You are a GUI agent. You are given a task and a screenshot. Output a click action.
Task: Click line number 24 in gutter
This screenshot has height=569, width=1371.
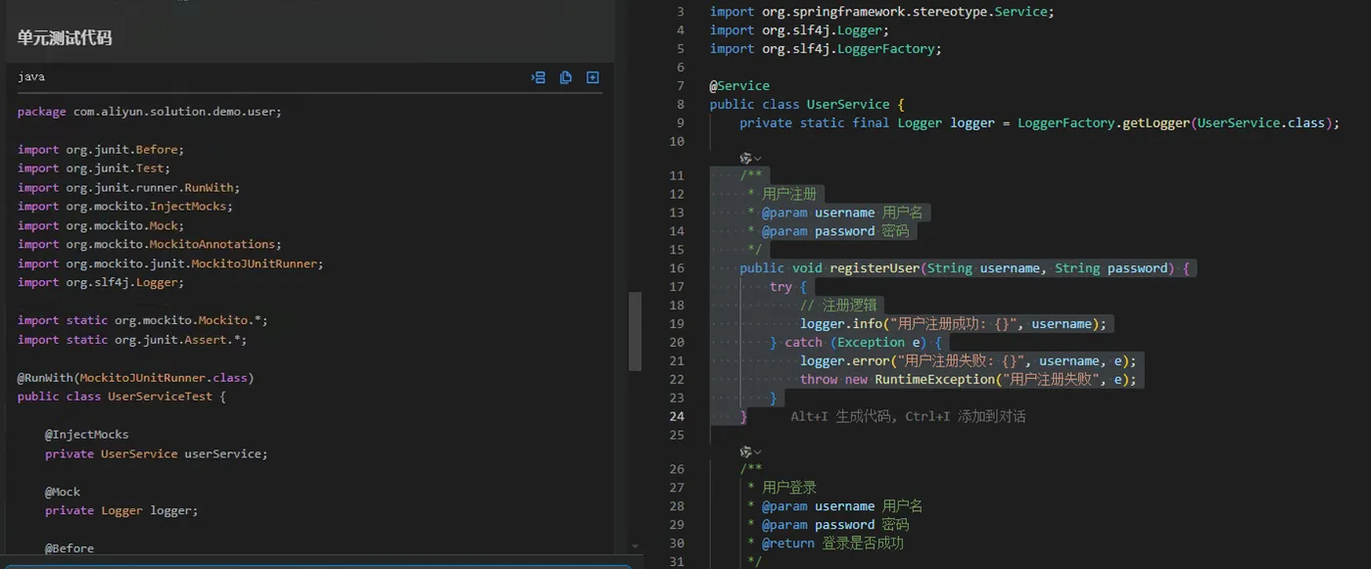[x=677, y=416]
